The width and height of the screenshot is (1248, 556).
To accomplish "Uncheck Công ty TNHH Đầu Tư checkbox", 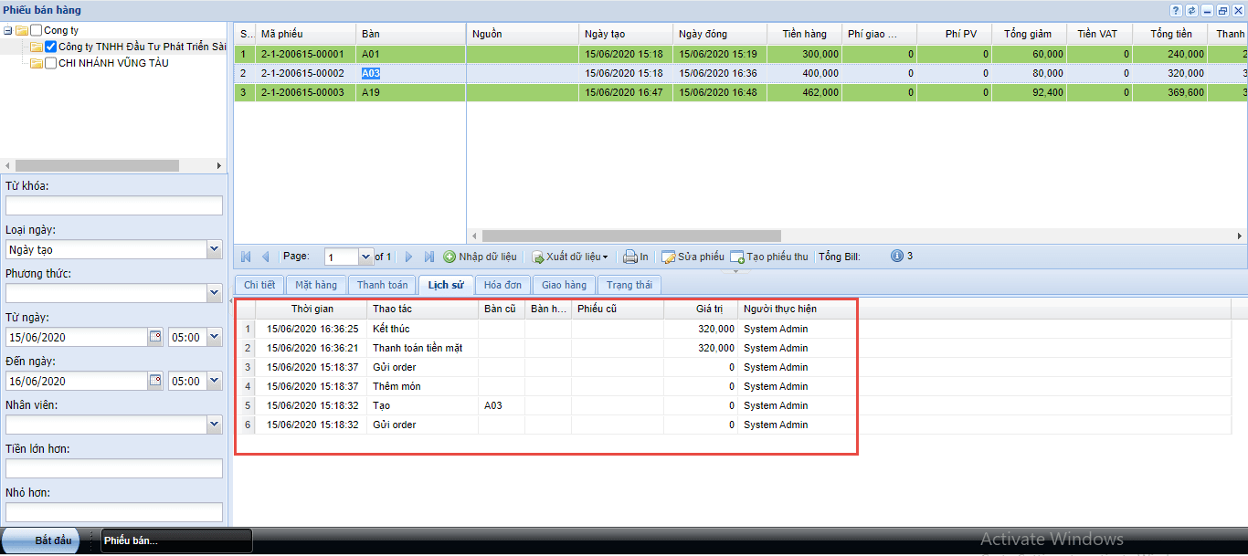I will pyautogui.click(x=51, y=47).
